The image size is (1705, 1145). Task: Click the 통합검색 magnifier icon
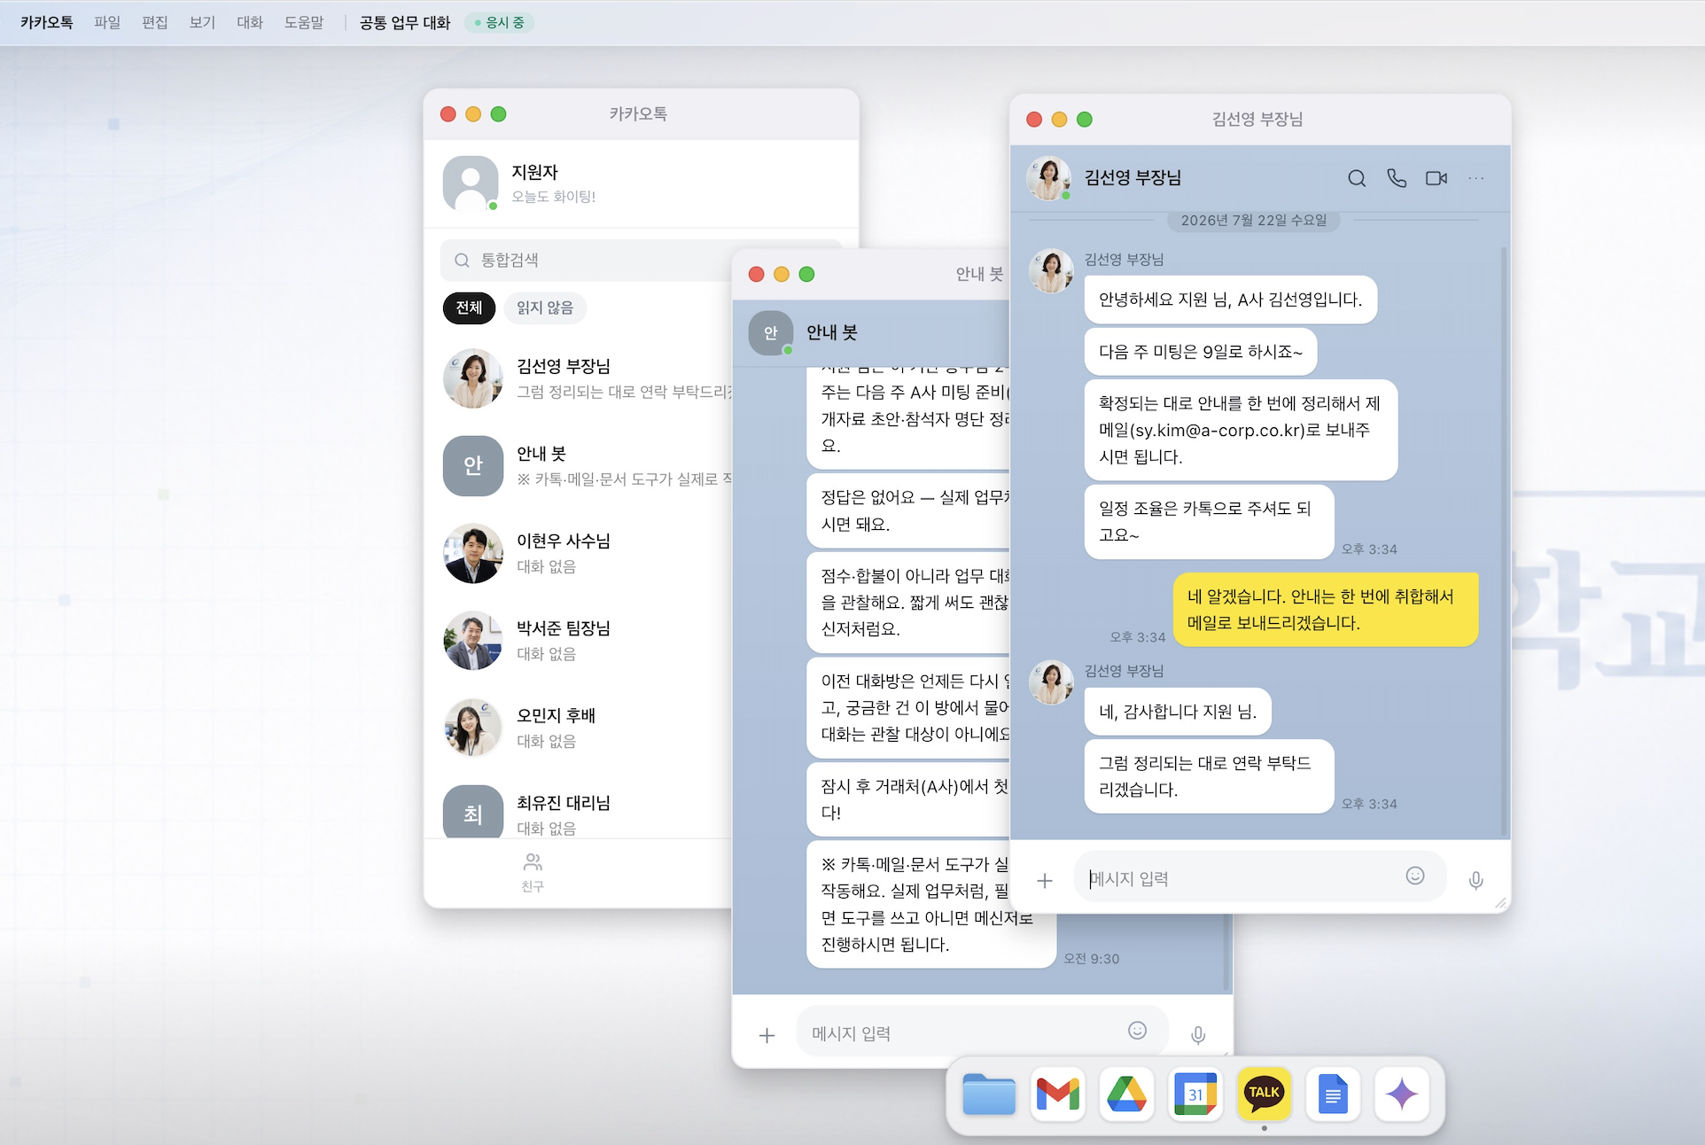(x=462, y=261)
